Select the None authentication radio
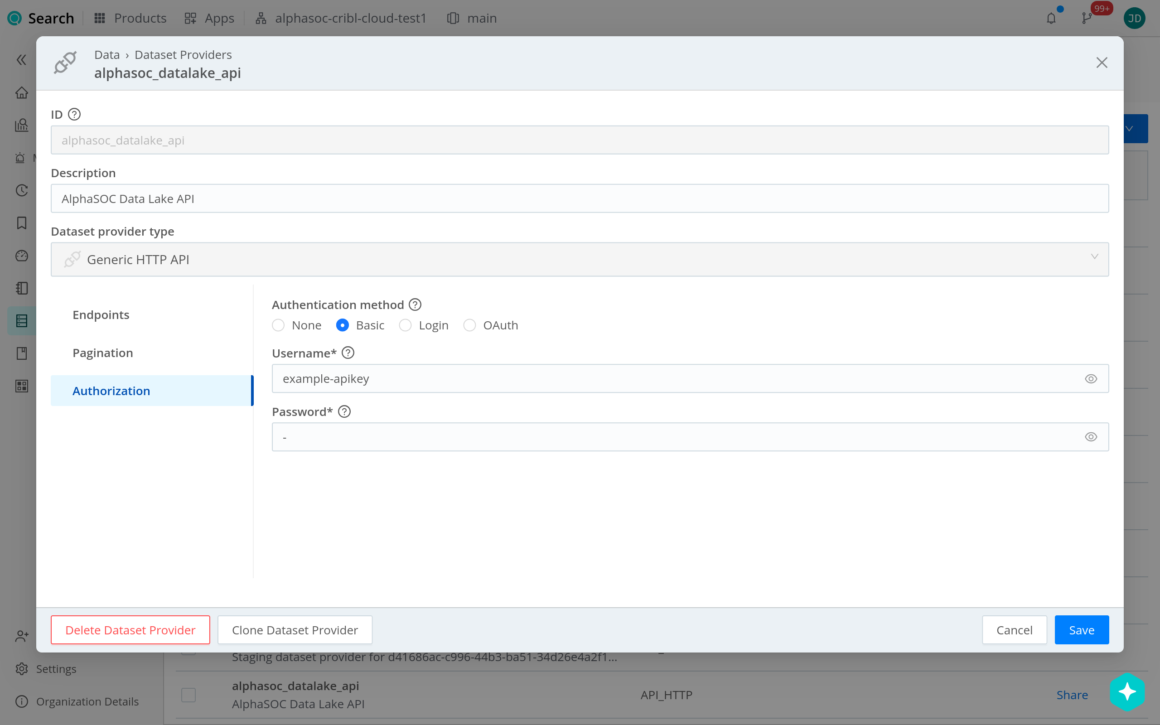 [x=278, y=325]
